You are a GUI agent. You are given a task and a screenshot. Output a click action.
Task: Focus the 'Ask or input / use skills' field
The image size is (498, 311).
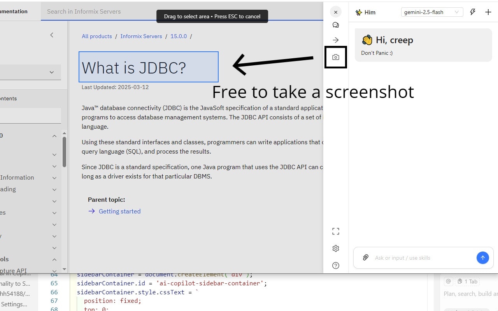[x=423, y=258]
